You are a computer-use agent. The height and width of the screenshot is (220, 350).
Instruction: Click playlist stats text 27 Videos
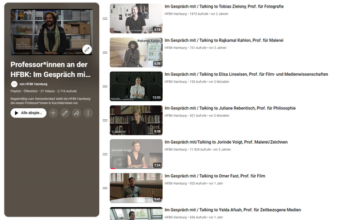click(47, 91)
